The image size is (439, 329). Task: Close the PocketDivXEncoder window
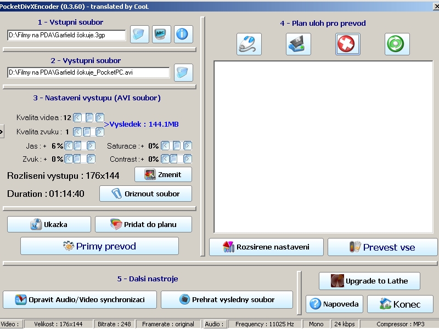pyautogui.click(x=436, y=6)
